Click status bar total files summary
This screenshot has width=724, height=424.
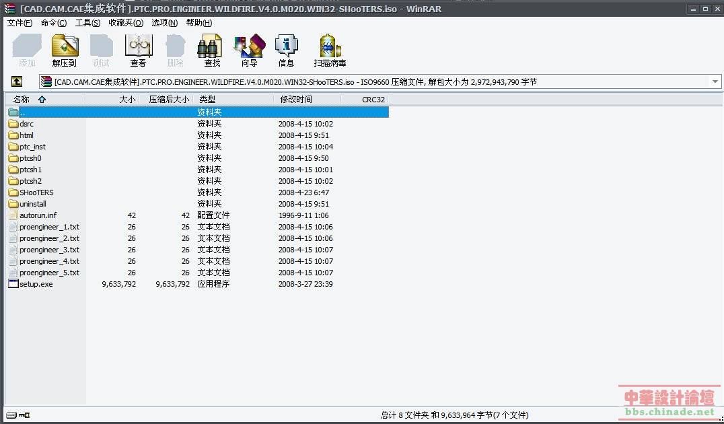click(455, 415)
